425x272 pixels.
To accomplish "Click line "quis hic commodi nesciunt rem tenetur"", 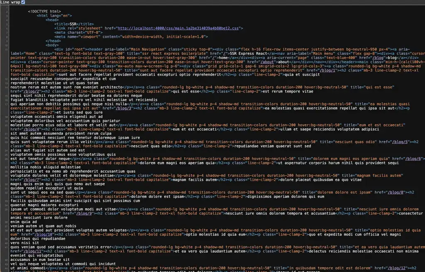I will tap(76, 138).
